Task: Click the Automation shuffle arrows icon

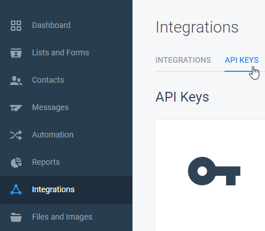Action: coord(16,135)
